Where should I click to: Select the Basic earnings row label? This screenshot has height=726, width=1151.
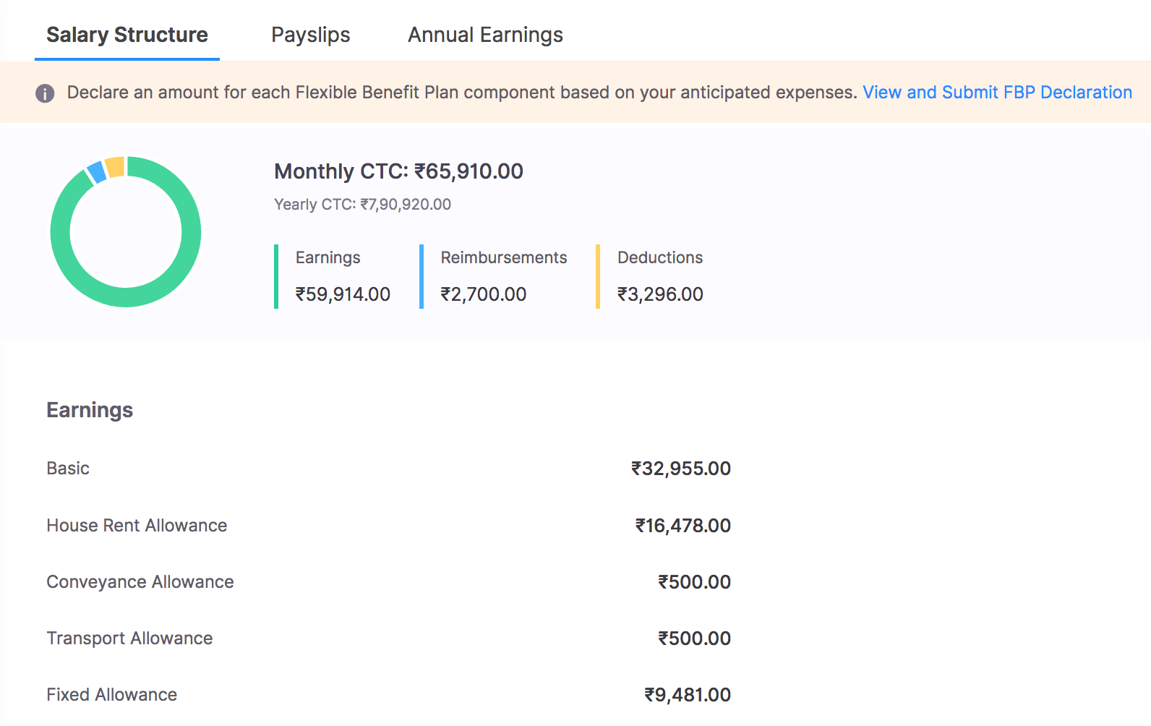click(68, 469)
